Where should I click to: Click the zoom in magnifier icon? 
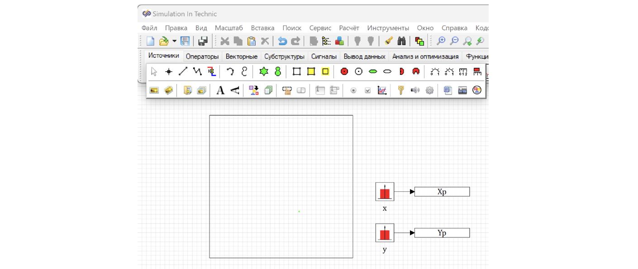point(441,41)
